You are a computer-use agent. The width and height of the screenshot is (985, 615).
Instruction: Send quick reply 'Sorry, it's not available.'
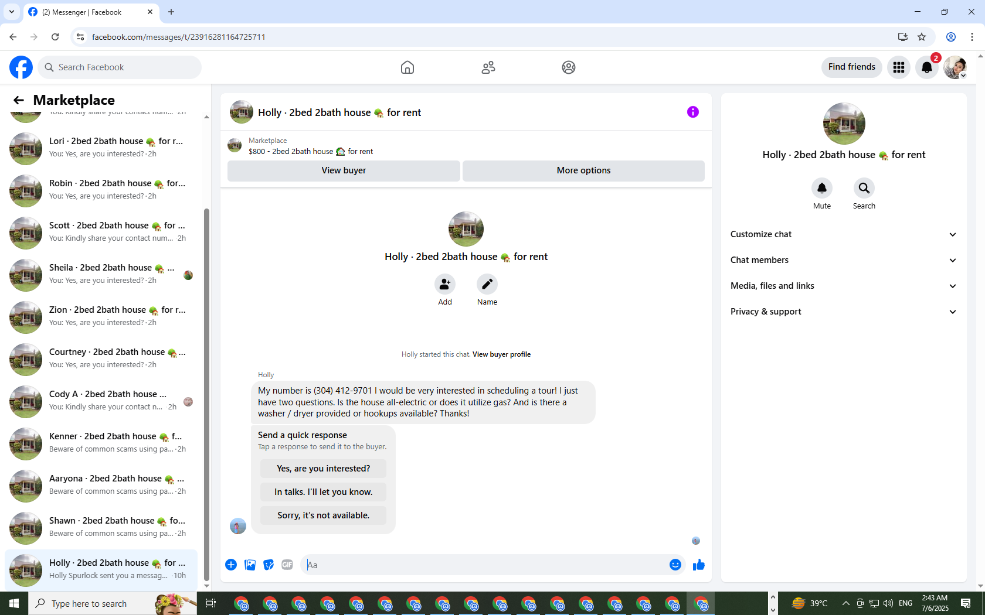point(323,515)
